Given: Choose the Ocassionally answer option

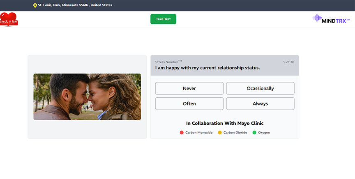Looking at the screenshot, I should coord(260,88).
